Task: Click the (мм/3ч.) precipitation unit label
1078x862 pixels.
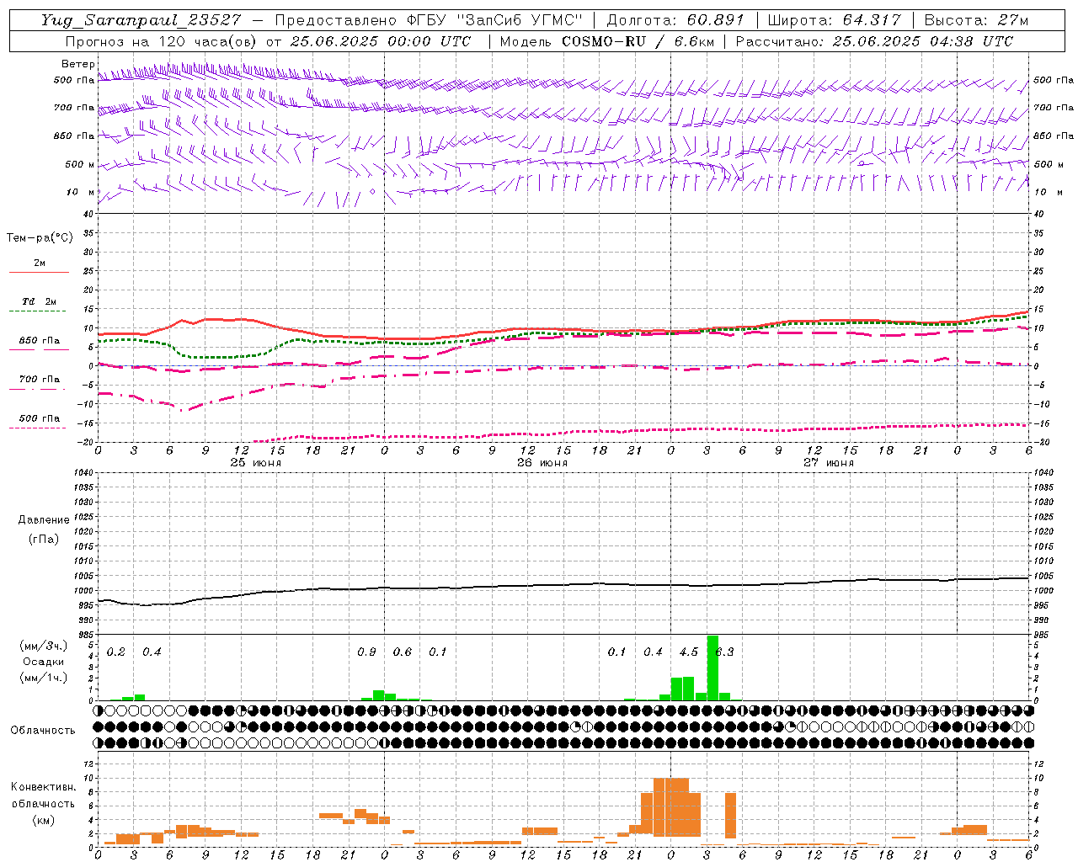Action: [x=43, y=646]
